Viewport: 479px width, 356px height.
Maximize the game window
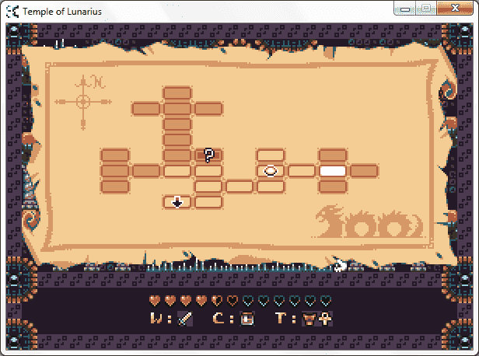coord(425,10)
